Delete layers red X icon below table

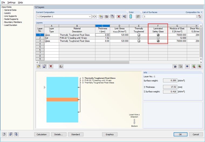coord(51,66)
